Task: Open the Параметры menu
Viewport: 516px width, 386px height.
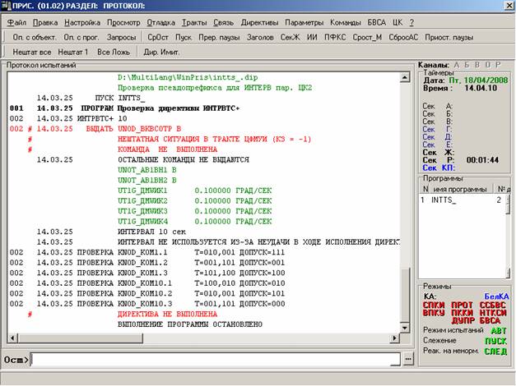Action: [x=304, y=23]
